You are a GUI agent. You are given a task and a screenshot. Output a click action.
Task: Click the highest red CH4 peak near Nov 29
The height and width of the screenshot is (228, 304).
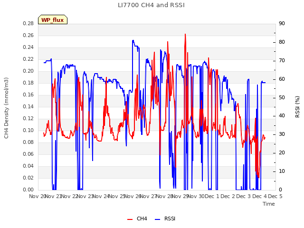[185, 34]
